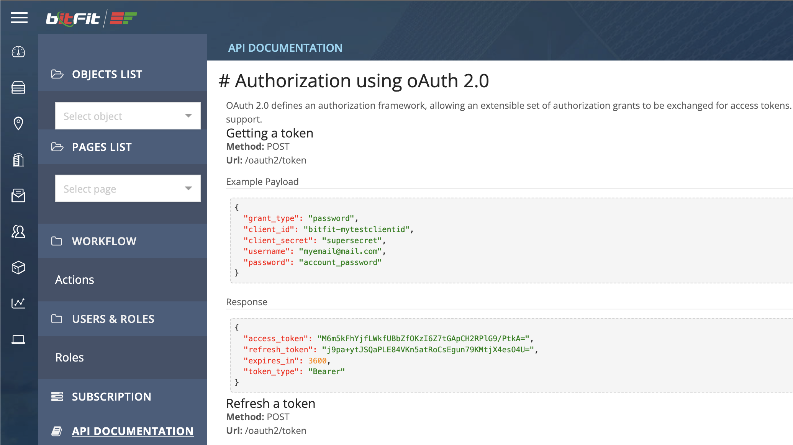Click the laptop device sidebar icon
Image resolution: width=793 pixels, height=445 pixels.
(18, 339)
